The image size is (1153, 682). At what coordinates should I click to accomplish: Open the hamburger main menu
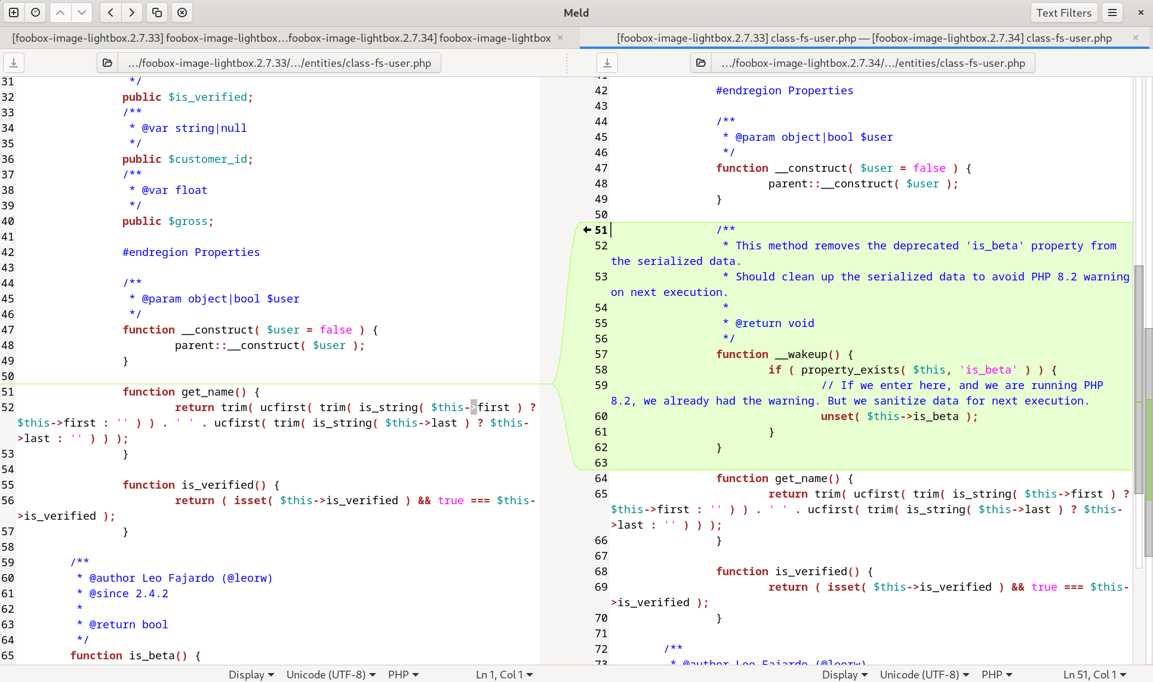point(1112,13)
